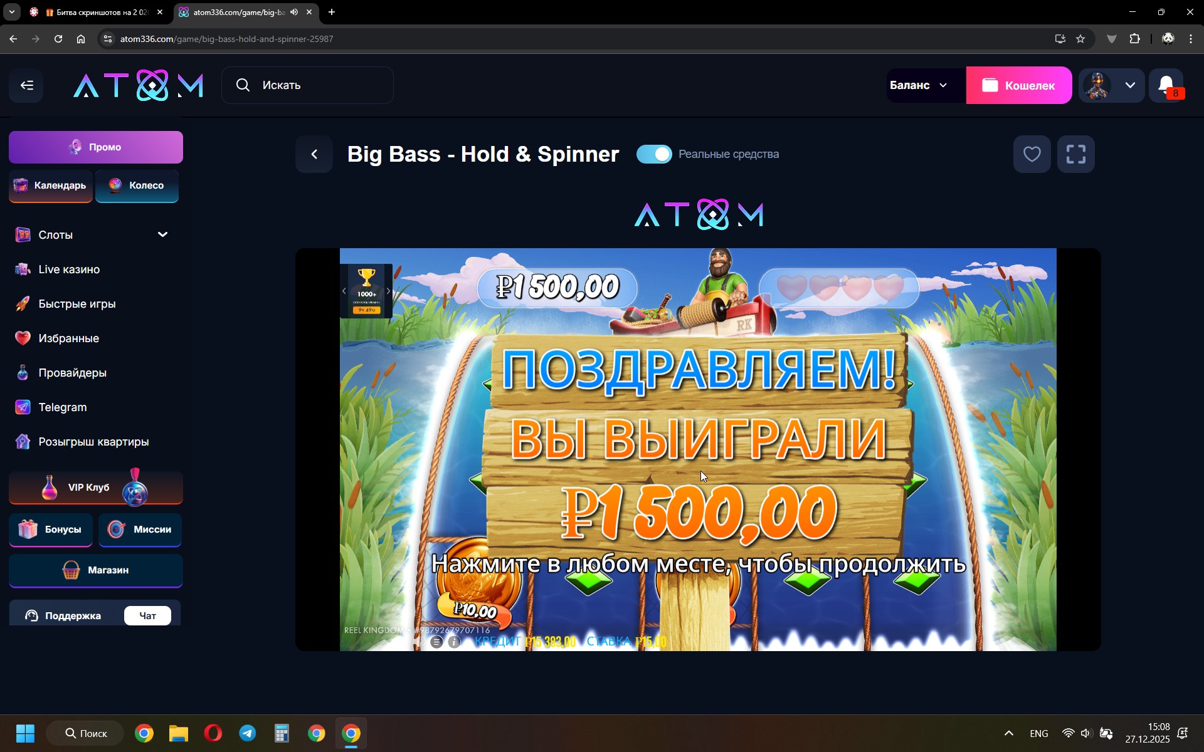Viewport: 1204px width, 752px height.
Task: Open the game menu hamburger icon
Action: (x=436, y=642)
